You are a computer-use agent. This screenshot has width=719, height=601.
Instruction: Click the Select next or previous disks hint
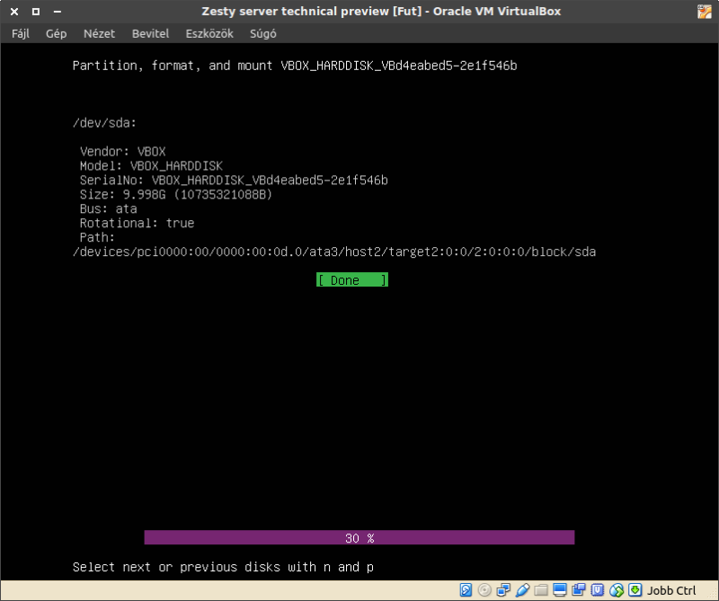223,567
